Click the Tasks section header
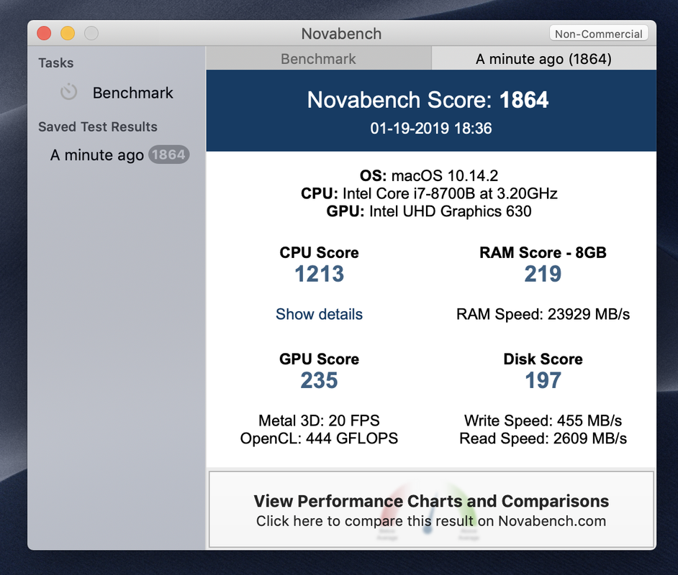 55,63
